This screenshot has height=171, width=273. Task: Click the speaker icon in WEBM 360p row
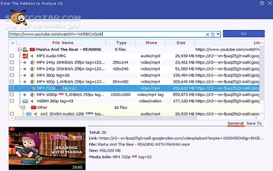tap(32, 101)
